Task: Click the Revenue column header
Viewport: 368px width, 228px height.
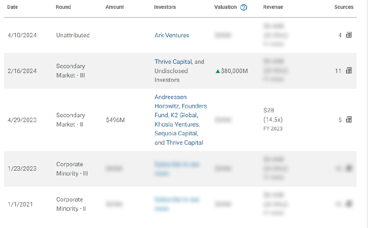Action: [273, 7]
